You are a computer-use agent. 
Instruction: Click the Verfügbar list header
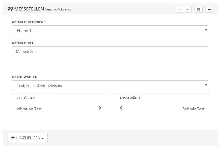point(59,98)
